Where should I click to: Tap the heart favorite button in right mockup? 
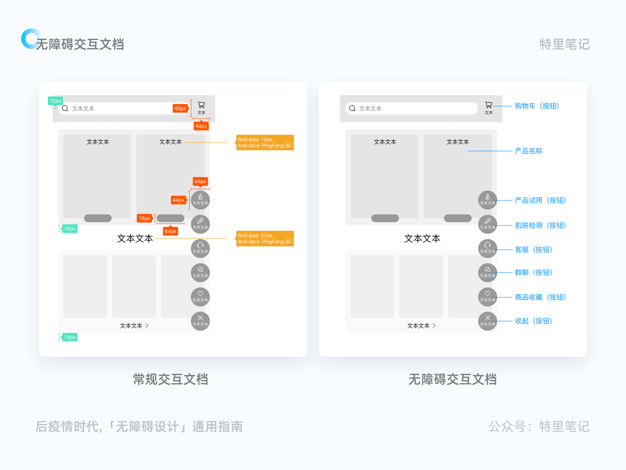coord(487,297)
